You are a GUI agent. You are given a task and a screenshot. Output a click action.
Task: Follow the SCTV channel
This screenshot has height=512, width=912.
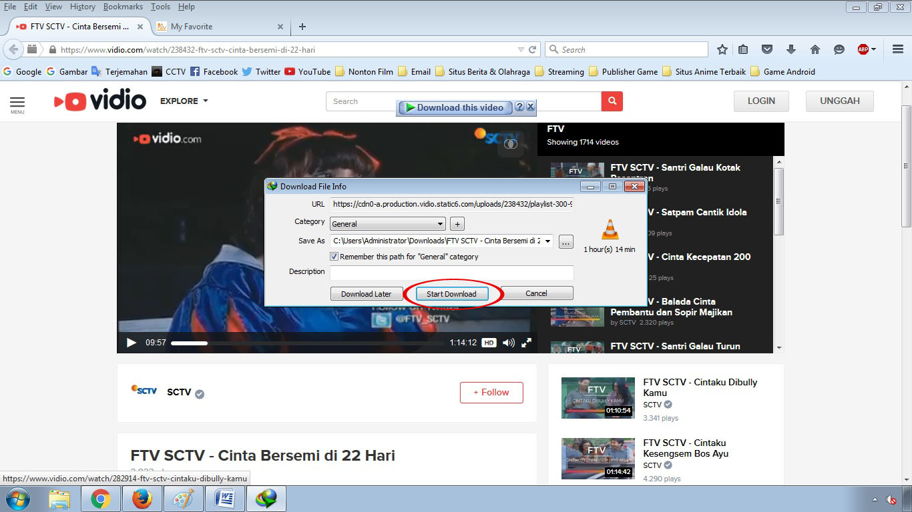[491, 393]
